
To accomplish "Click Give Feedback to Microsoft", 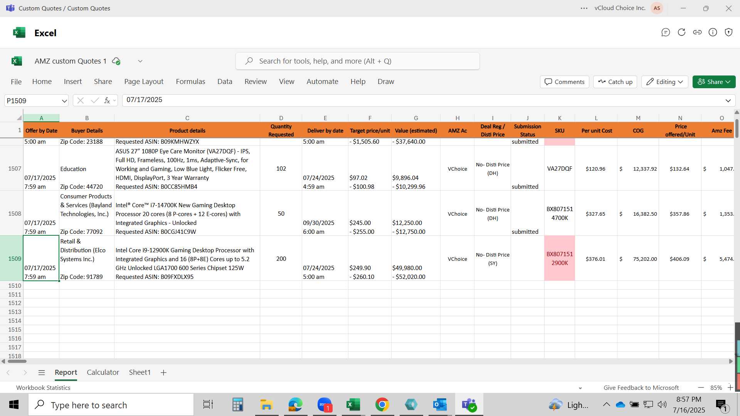I will [x=641, y=388].
